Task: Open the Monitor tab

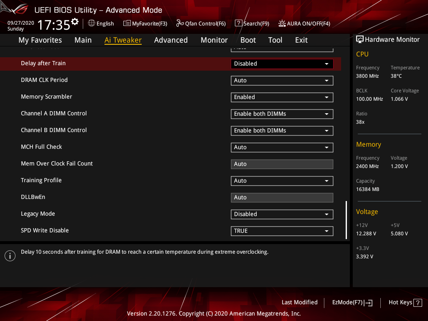Action: coord(214,40)
